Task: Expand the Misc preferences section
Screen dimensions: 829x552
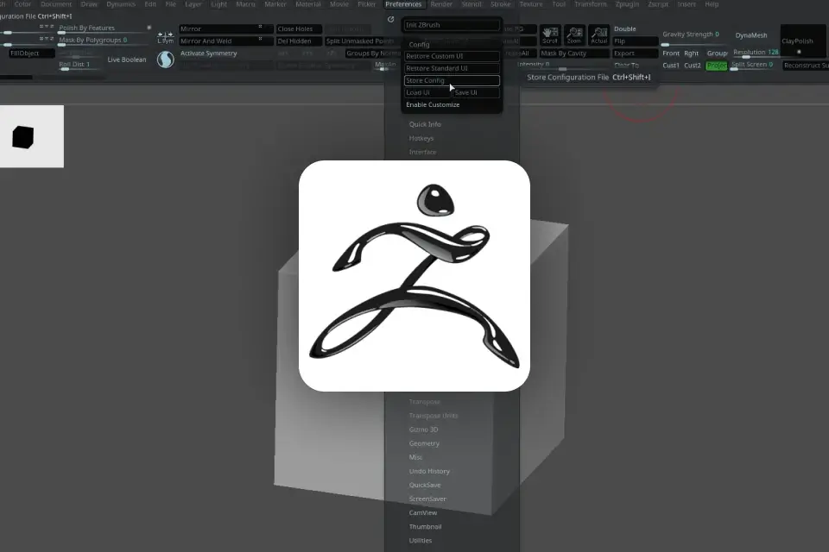Action: tap(415, 457)
